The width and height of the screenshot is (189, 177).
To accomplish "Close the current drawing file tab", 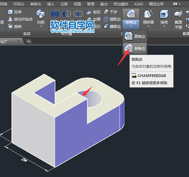I will (x=18, y=41).
